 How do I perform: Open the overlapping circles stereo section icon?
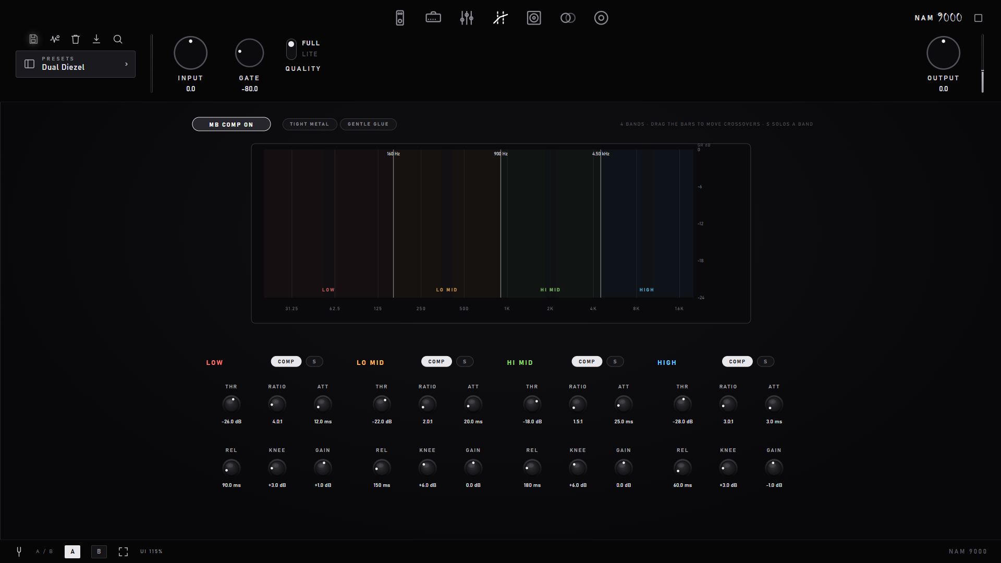(568, 18)
